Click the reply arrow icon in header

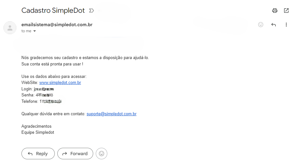pyautogui.click(x=274, y=25)
